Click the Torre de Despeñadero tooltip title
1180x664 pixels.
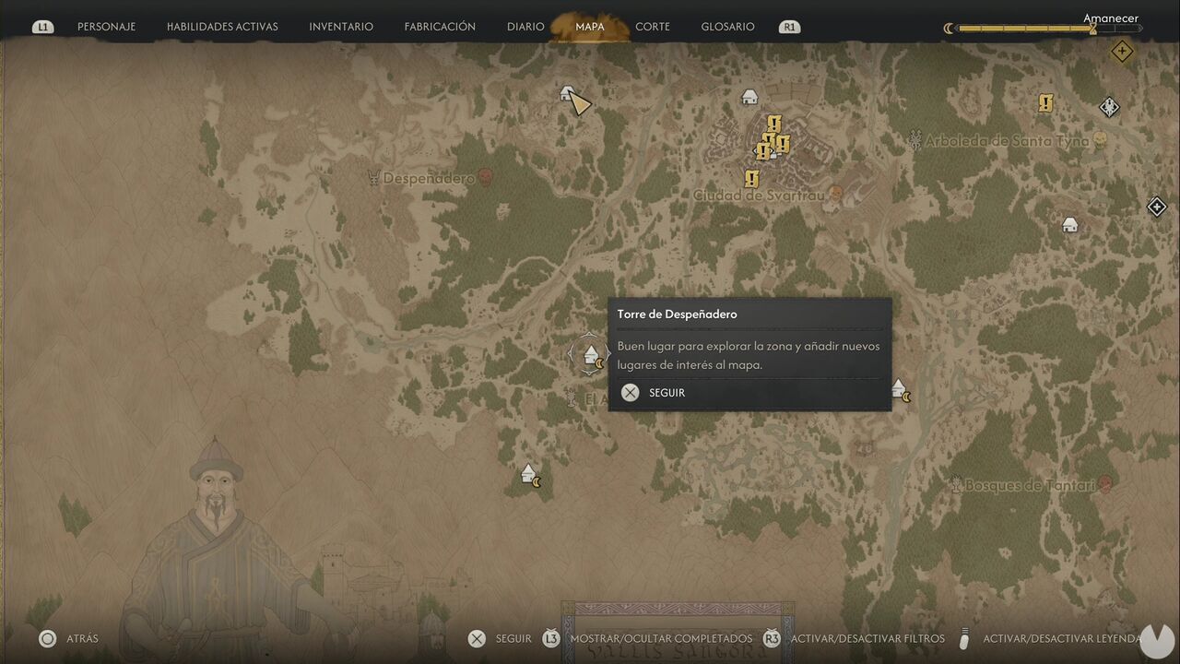pos(678,314)
